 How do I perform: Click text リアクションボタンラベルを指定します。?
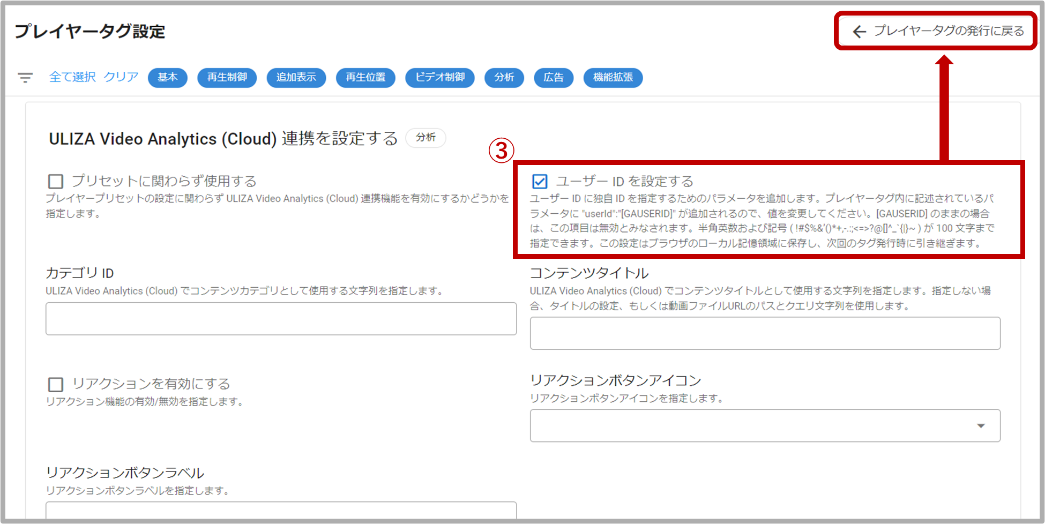coord(138,491)
